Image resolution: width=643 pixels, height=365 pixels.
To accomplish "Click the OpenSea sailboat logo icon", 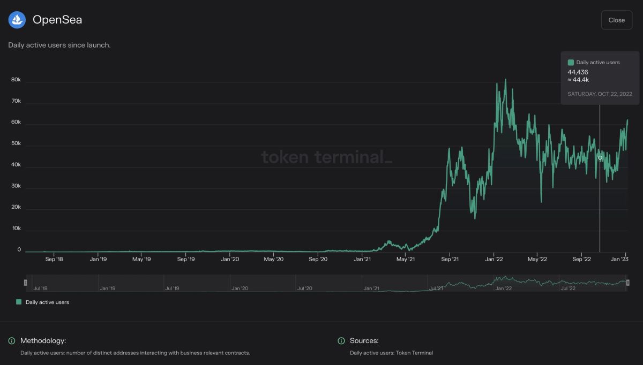I will [17, 20].
